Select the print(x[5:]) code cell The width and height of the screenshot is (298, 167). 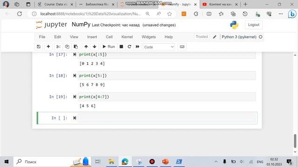[x=167, y=76]
